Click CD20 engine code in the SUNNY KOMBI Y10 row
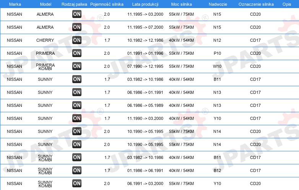This screenshot has height=190, width=299. click(x=255, y=183)
